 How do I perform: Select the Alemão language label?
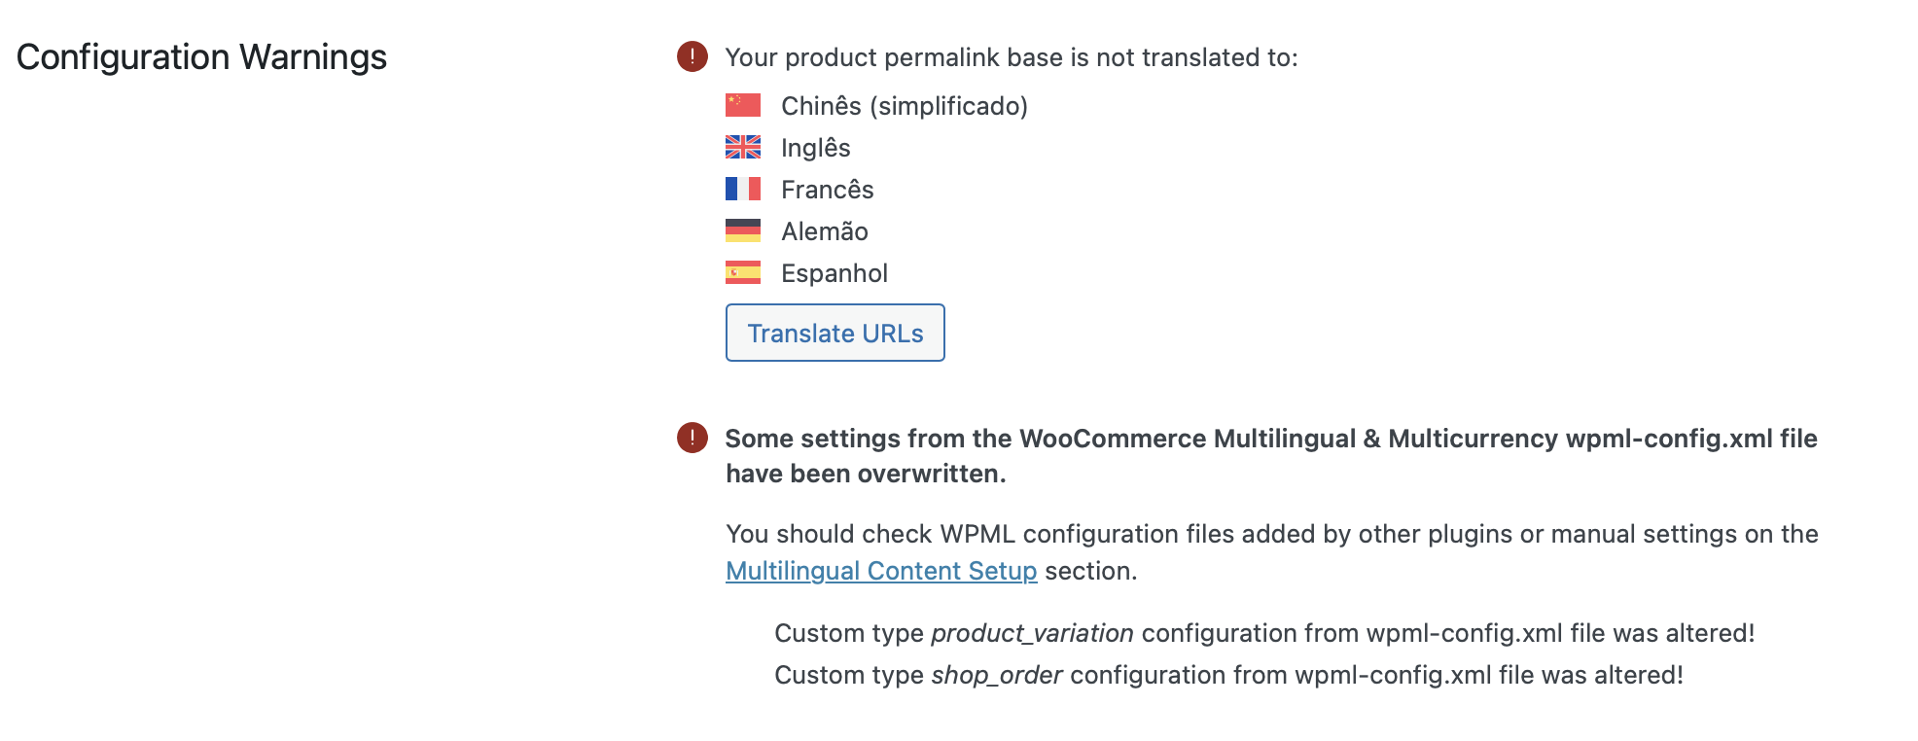[x=824, y=231]
